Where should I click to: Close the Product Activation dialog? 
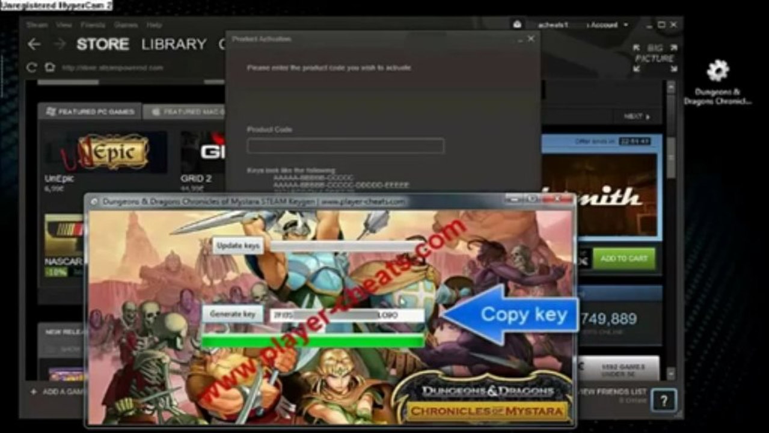pos(531,38)
